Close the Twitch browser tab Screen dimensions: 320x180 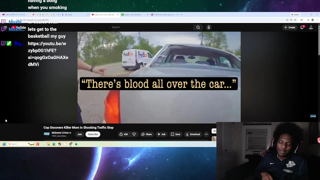pos(88,14)
